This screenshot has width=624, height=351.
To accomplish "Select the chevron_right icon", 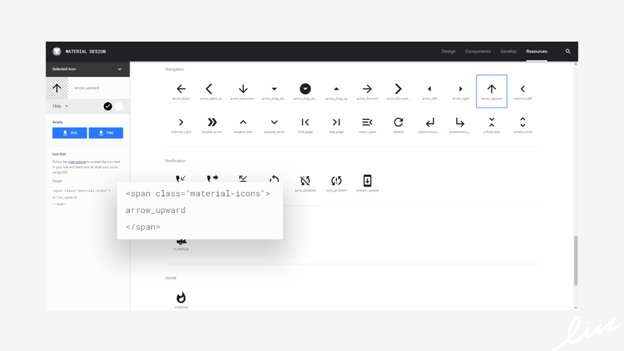I will pyautogui.click(x=181, y=122).
